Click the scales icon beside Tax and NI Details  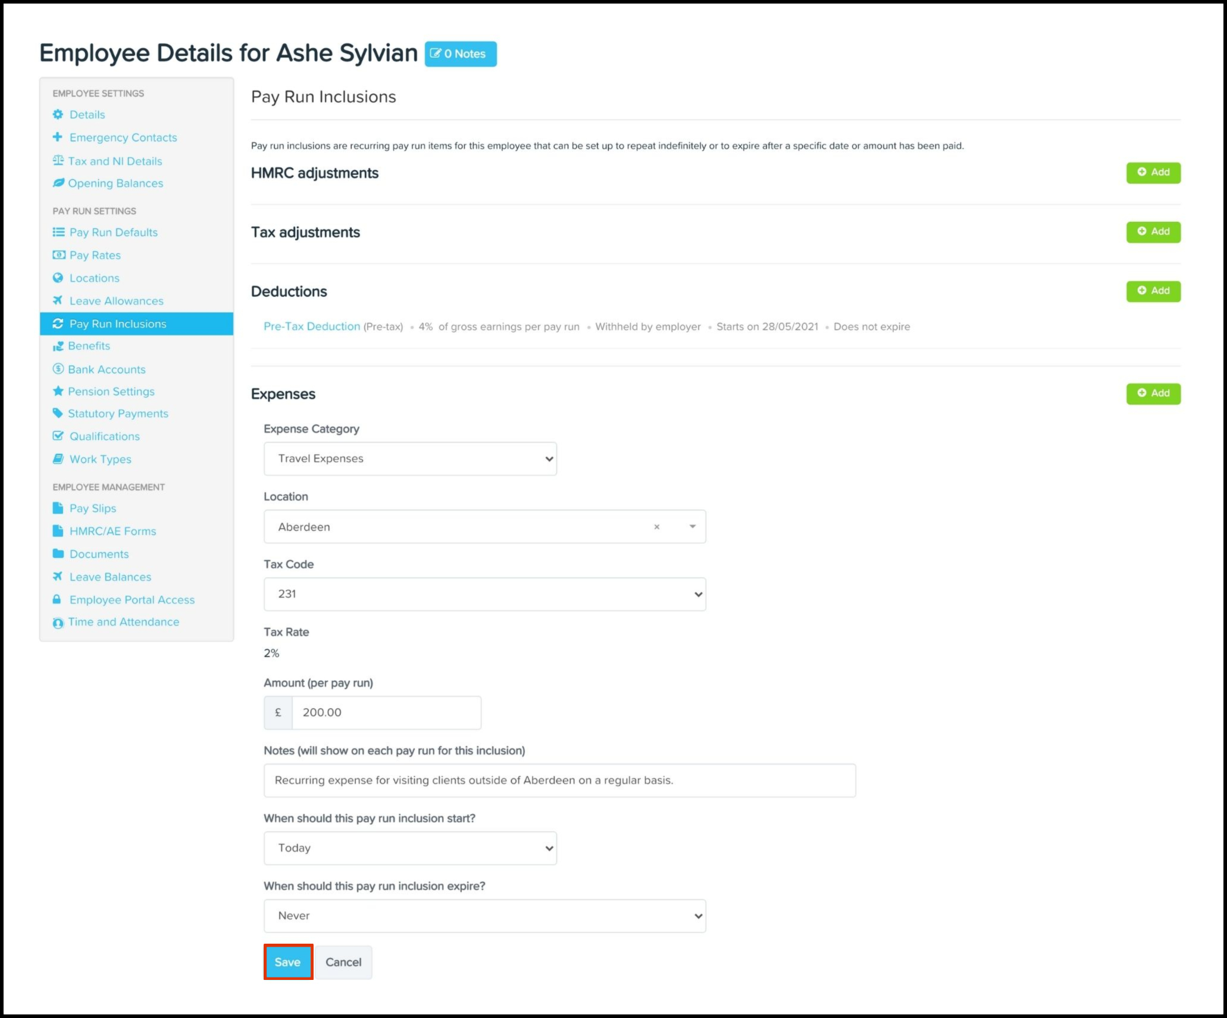click(x=58, y=161)
